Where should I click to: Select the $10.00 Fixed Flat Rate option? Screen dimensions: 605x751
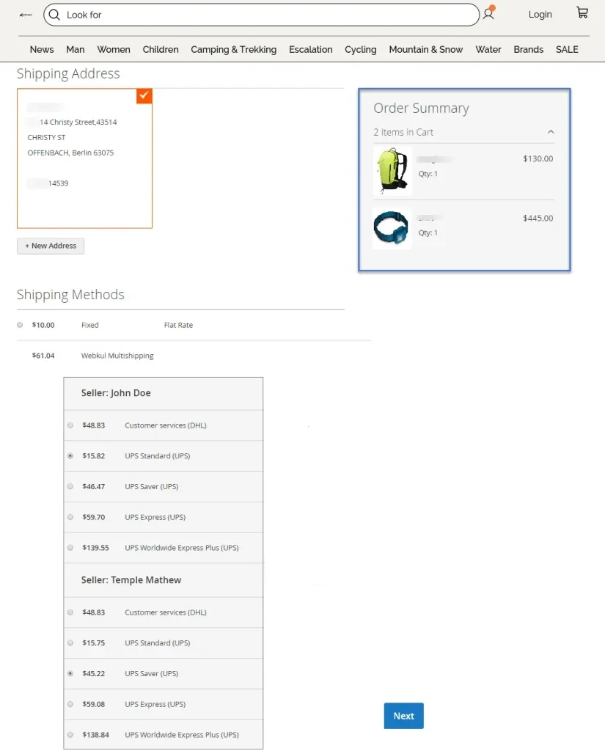point(20,325)
